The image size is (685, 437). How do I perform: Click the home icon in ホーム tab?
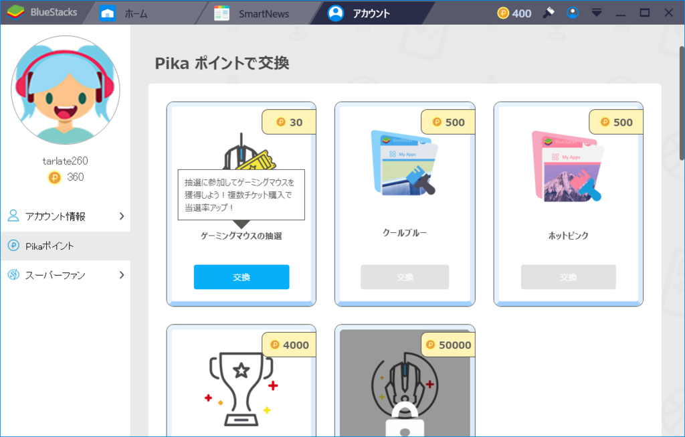(108, 13)
